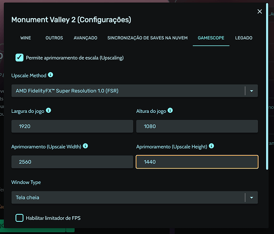Show info for Aprimoramento (Upscale Width)
The image size is (274, 234).
85,146
